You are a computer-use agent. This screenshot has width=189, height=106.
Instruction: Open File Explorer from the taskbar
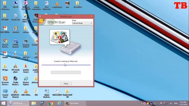pos(34,103)
